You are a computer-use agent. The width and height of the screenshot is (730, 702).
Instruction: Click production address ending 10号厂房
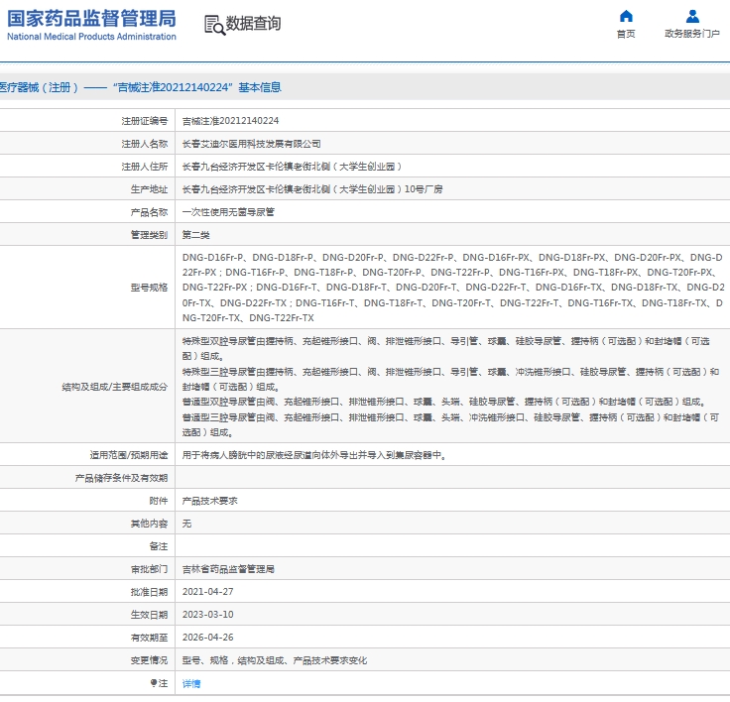pos(312,189)
